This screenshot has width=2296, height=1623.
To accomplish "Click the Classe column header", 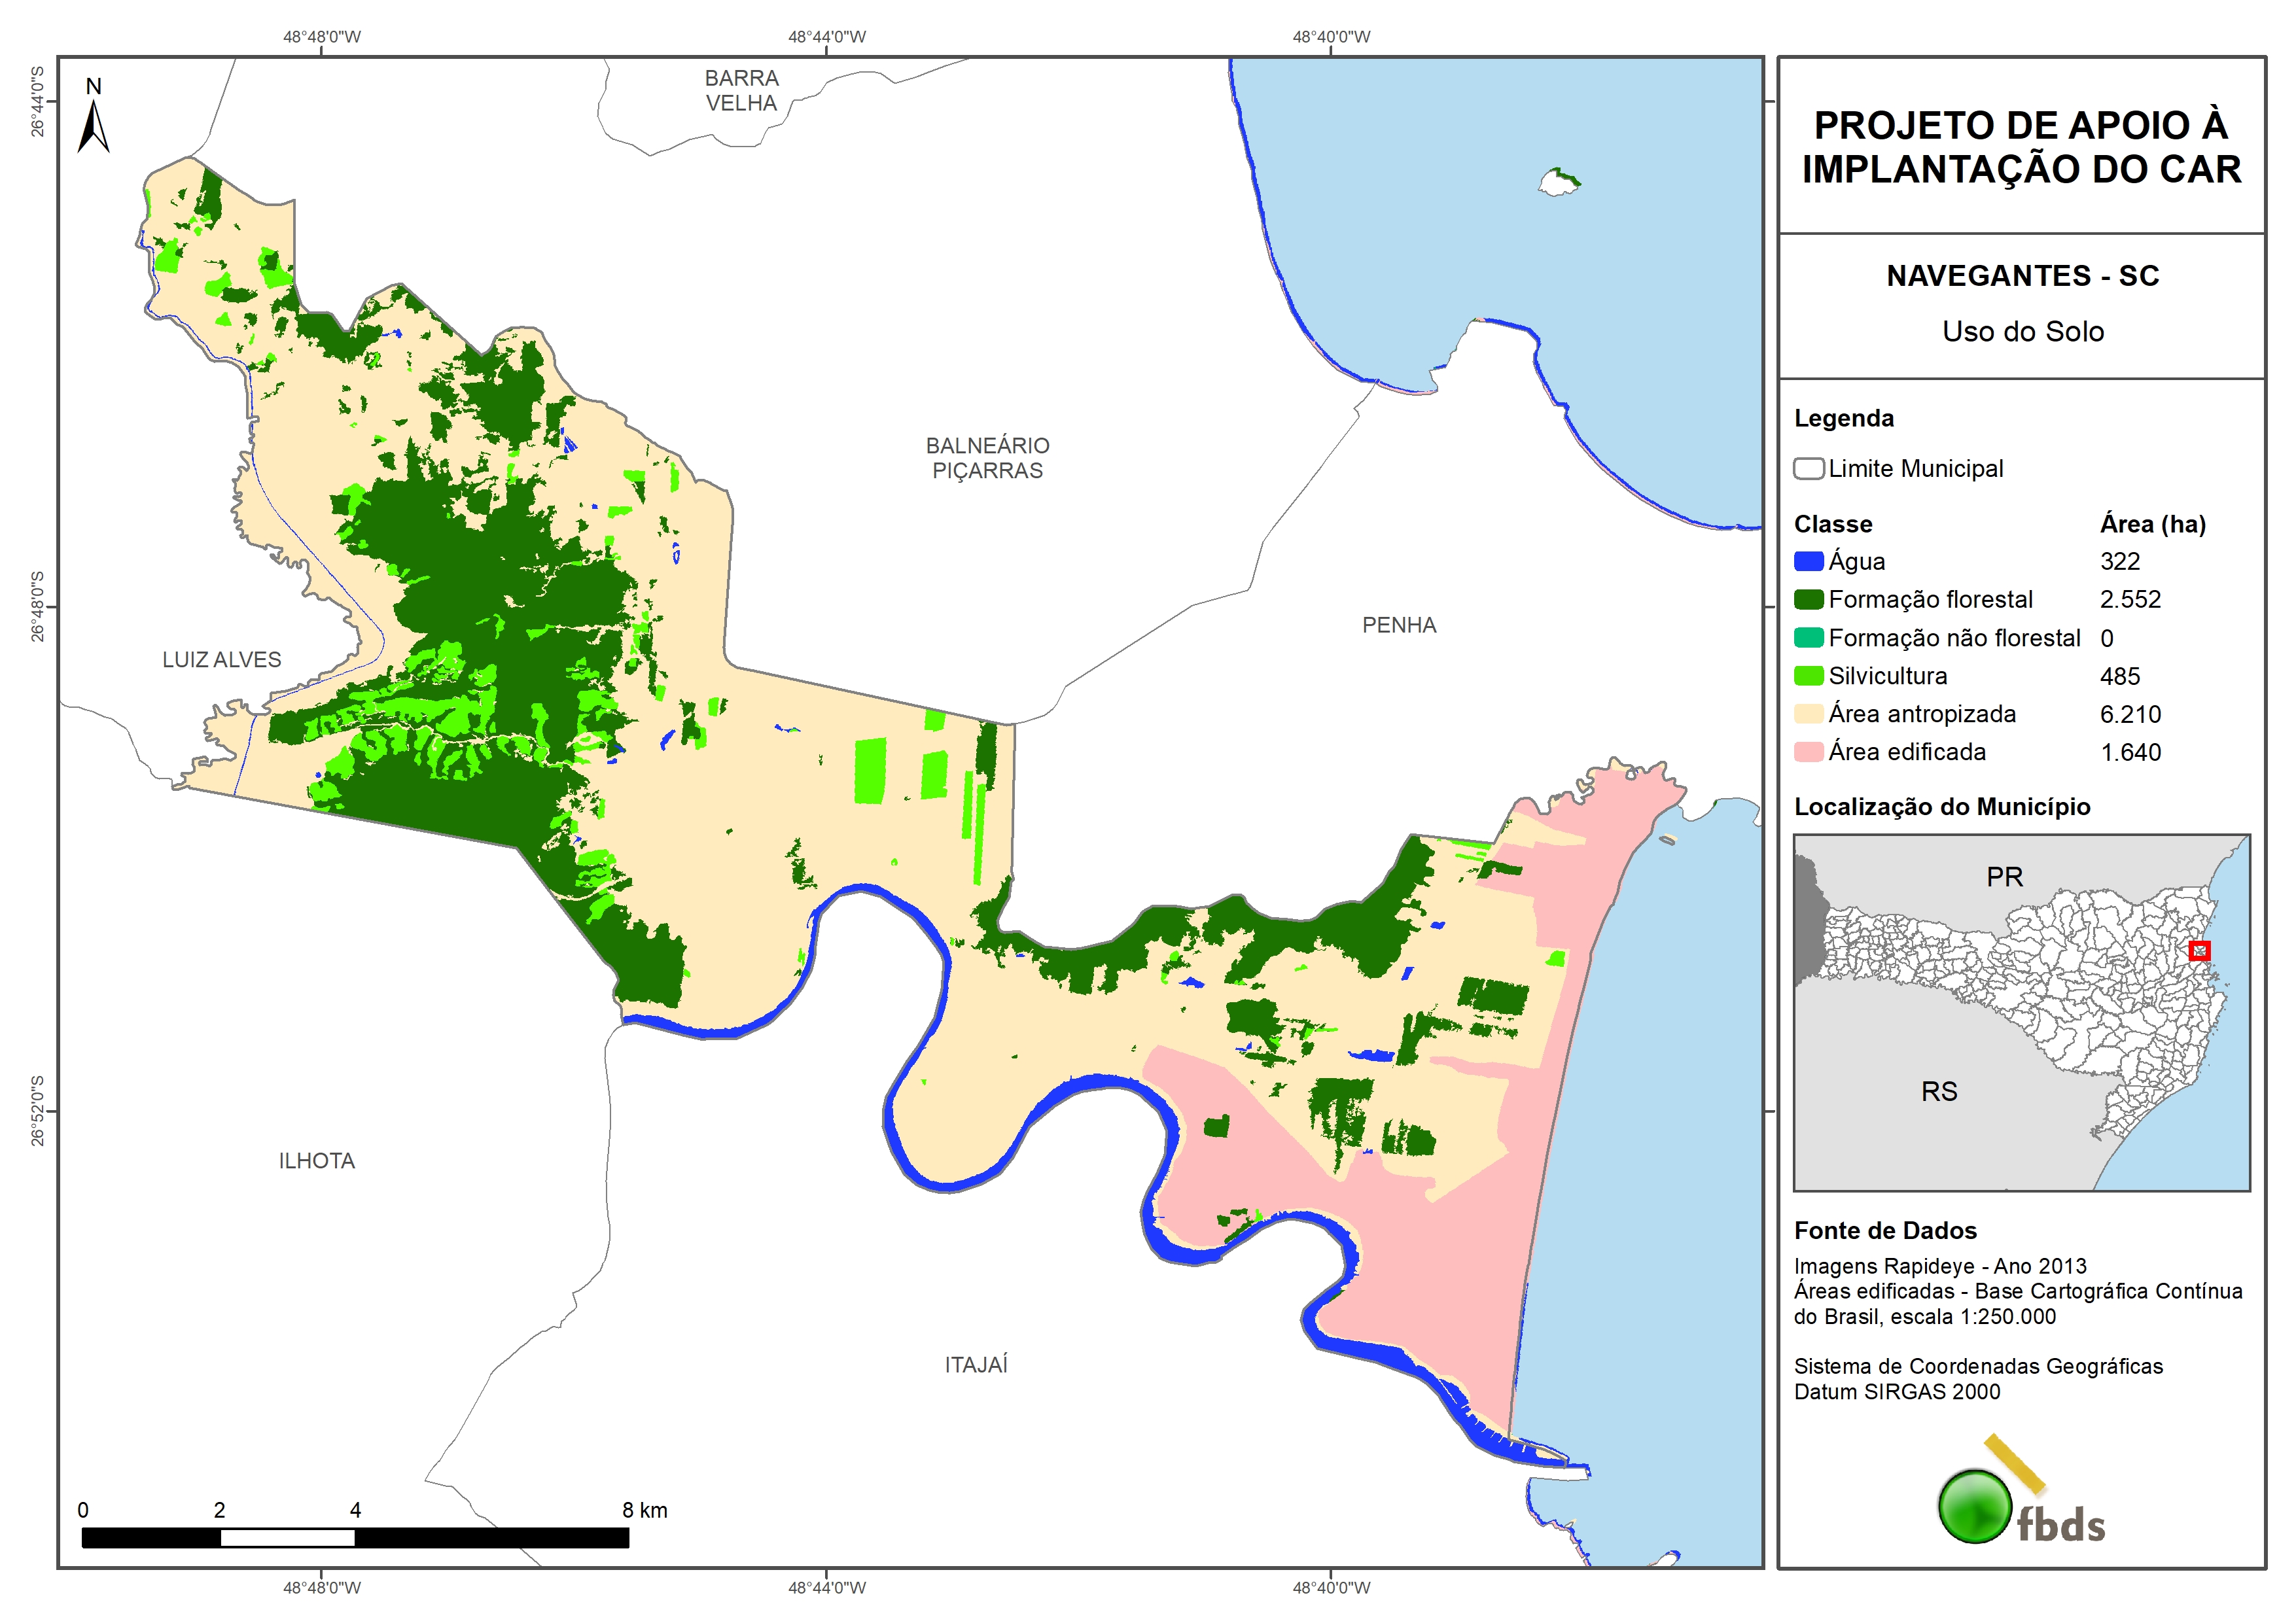I will (1832, 524).
